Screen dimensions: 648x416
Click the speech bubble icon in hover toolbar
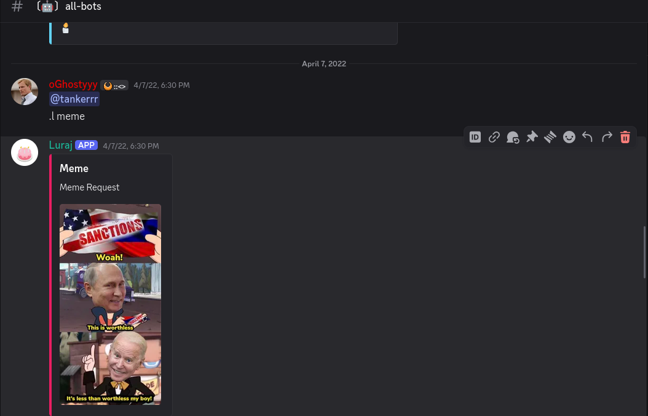(x=513, y=137)
